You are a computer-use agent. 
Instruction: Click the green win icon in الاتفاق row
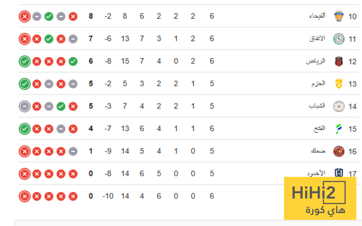tap(49, 39)
